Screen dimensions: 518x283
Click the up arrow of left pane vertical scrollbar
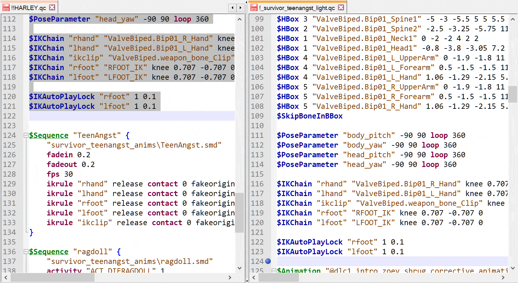[x=239, y=19]
